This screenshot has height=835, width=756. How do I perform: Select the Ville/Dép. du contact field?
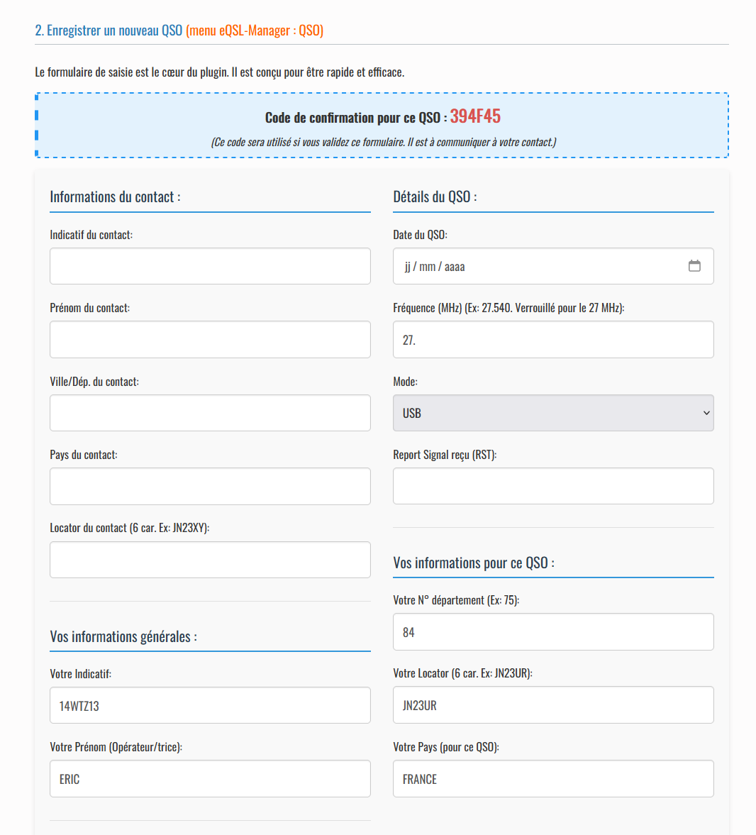pyautogui.click(x=210, y=413)
